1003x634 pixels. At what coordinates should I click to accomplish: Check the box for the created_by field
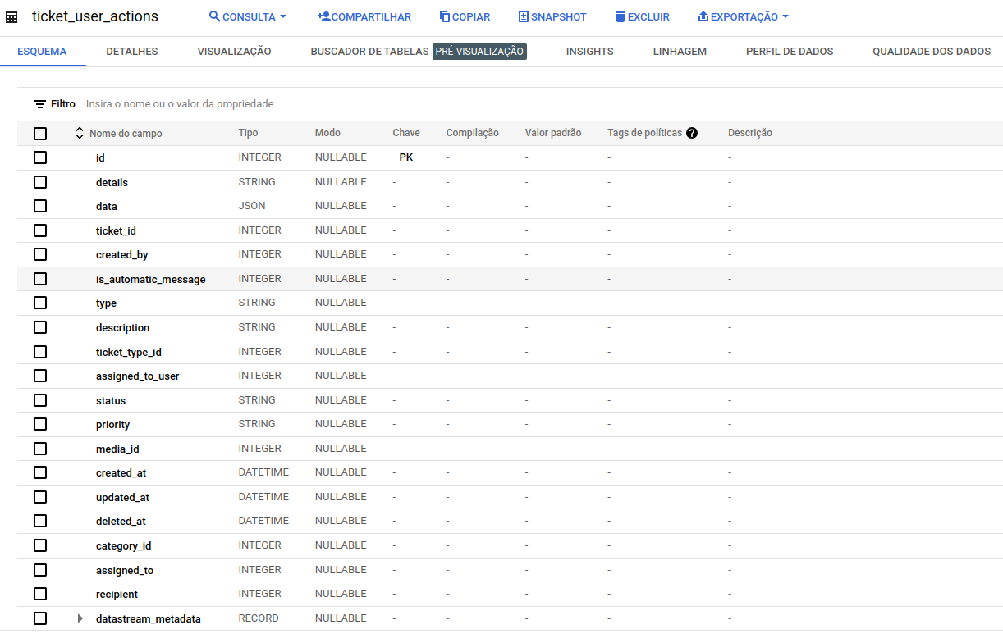(40, 254)
